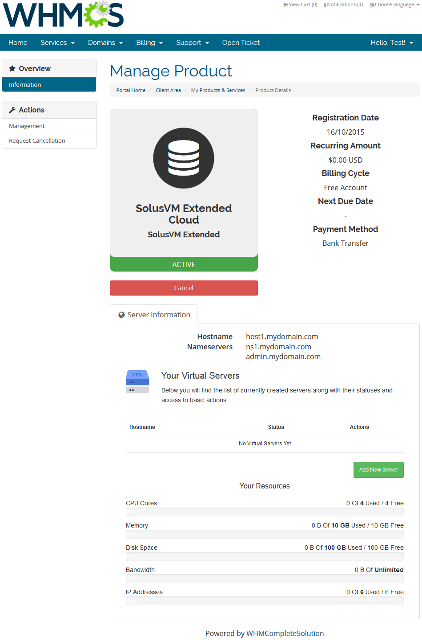Select Request Cancellation under Actions

click(49, 140)
